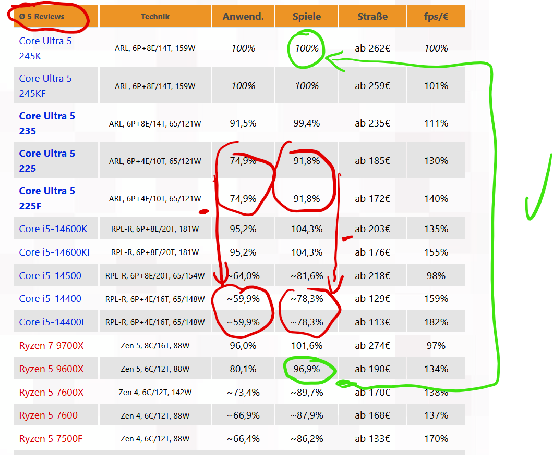Open the Ryzen 7 9700X link
The image size is (553, 455).
coord(52,346)
